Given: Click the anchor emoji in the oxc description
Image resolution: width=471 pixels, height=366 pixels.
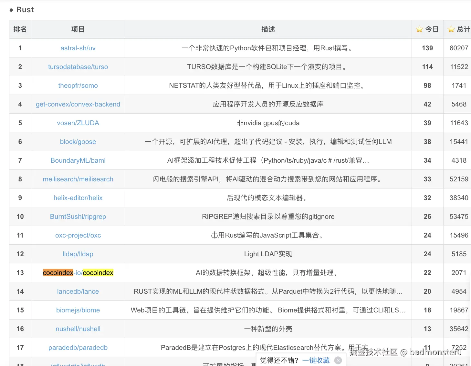Looking at the screenshot, I should (x=214, y=235).
